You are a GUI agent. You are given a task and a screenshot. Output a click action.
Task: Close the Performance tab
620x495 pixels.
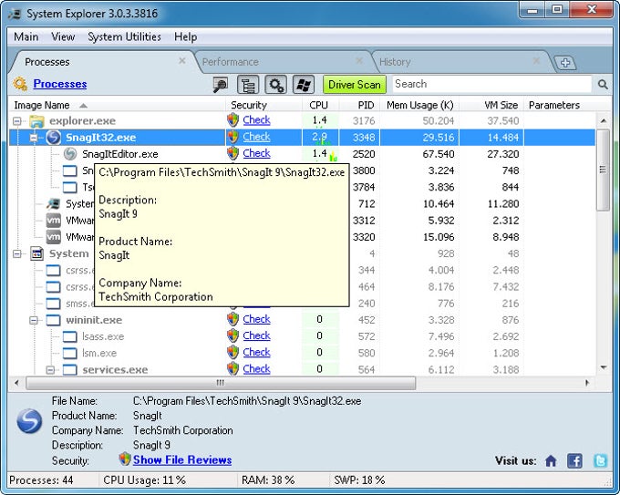coord(359,60)
